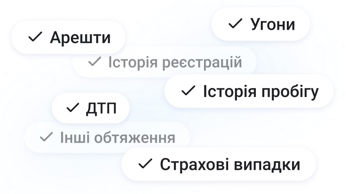Open the Страхові випадки text label

point(230,165)
